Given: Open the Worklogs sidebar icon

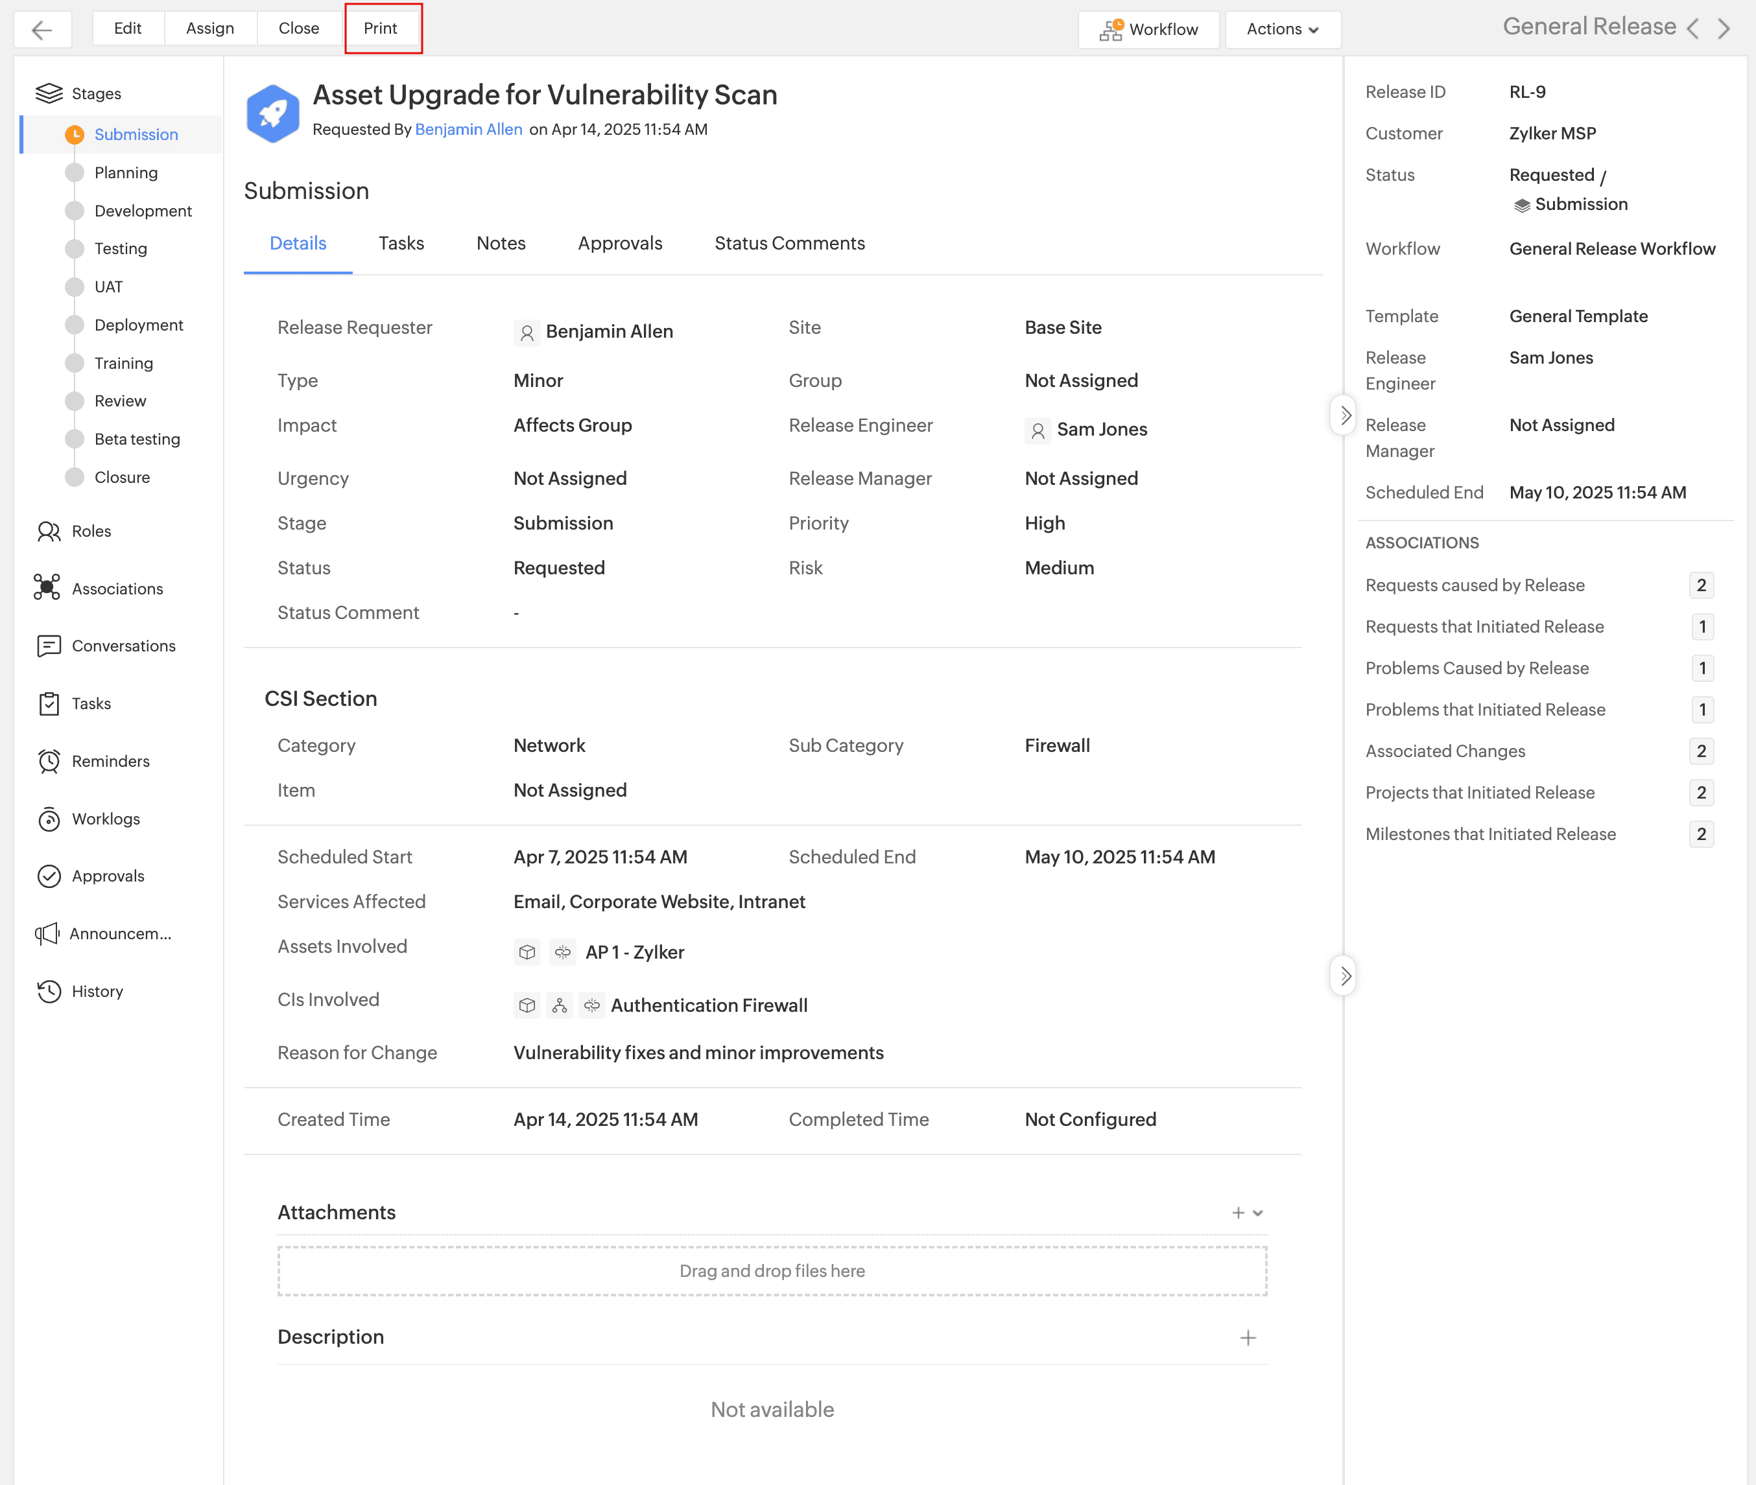Looking at the screenshot, I should pos(49,818).
